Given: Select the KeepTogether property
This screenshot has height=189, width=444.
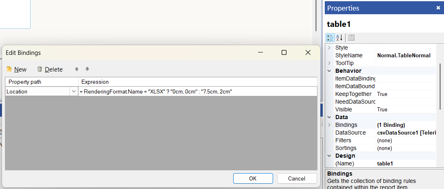Looking at the screenshot, I should (353, 94).
